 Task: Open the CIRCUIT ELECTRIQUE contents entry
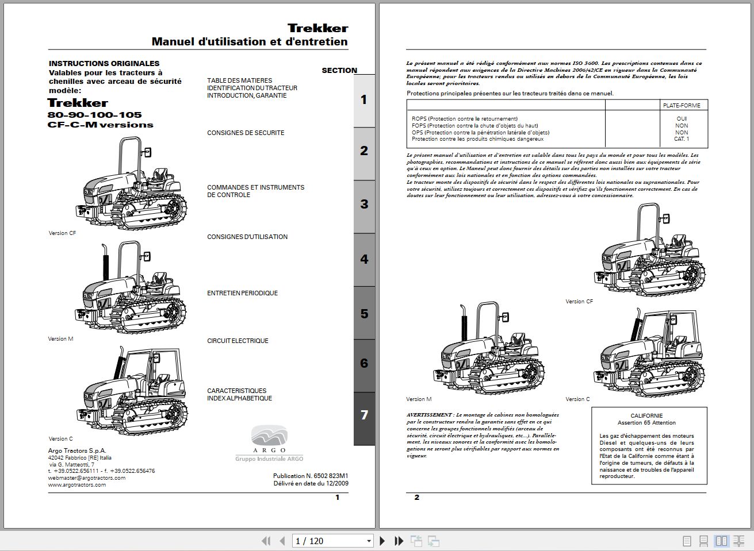coord(238,340)
